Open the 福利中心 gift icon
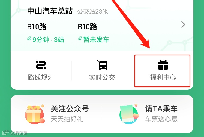 [163, 65]
